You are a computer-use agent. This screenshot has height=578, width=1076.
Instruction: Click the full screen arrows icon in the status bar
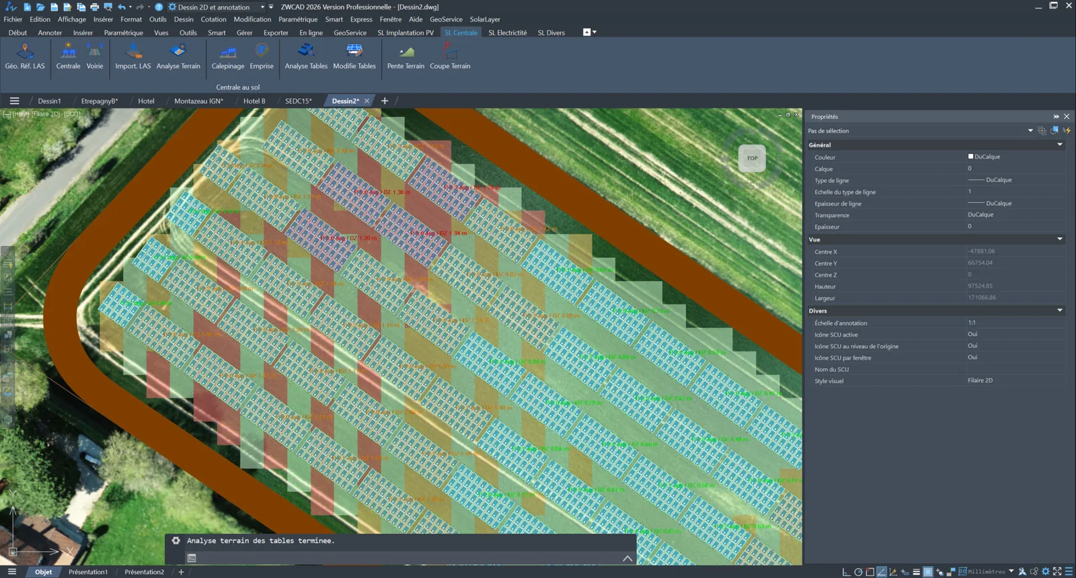(x=1057, y=572)
